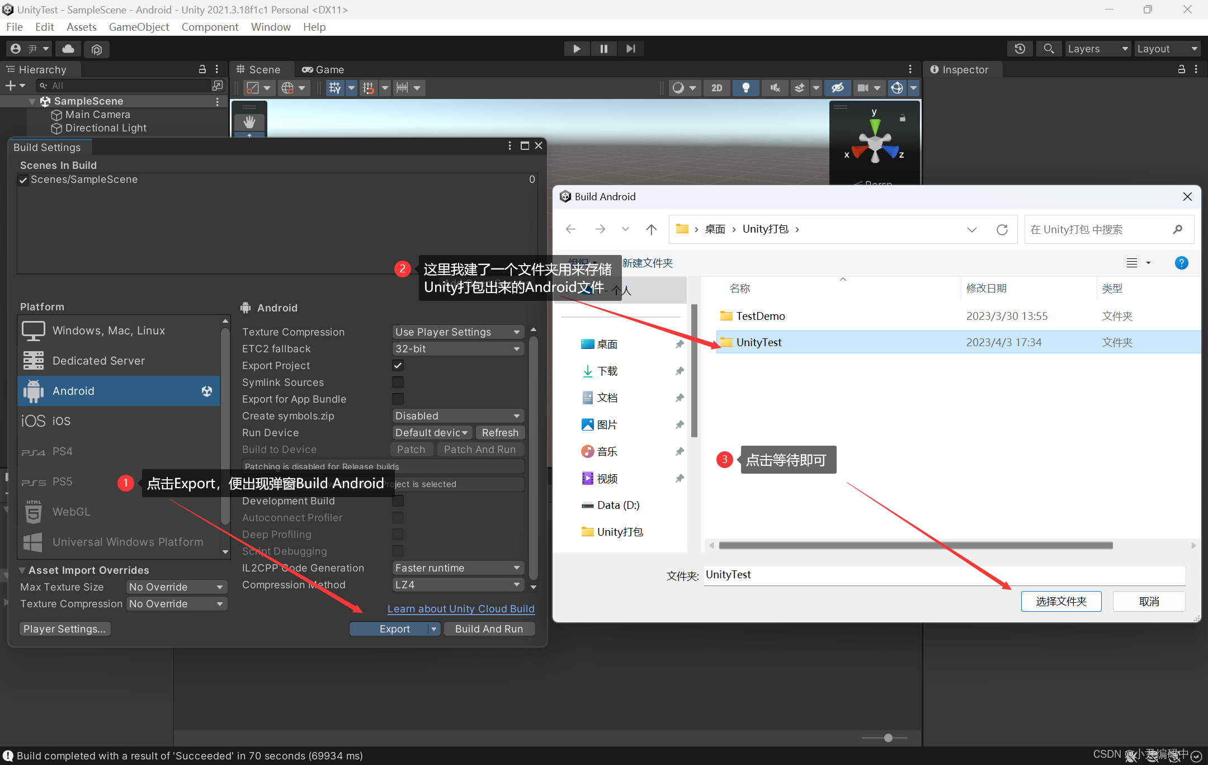Toggle the Export Project checkbox
The width and height of the screenshot is (1208, 765).
click(x=398, y=366)
